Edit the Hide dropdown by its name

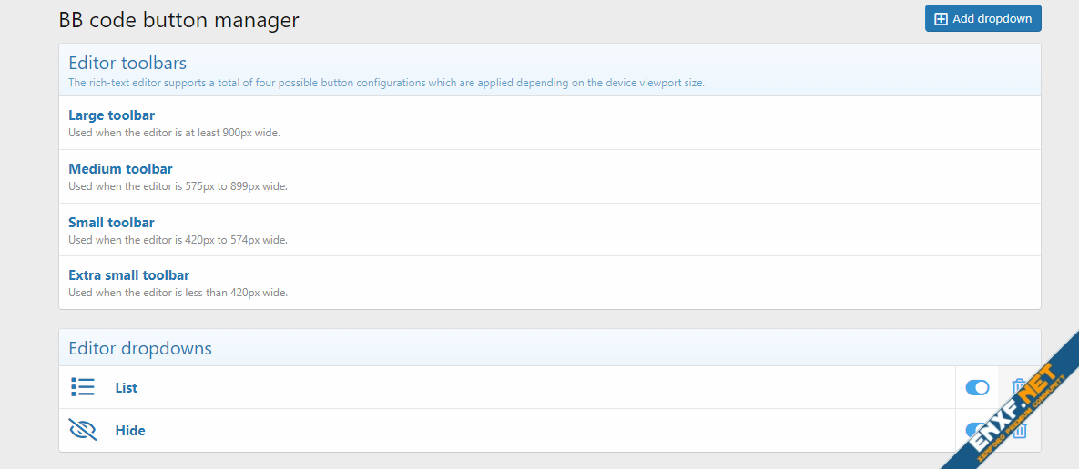pos(129,431)
